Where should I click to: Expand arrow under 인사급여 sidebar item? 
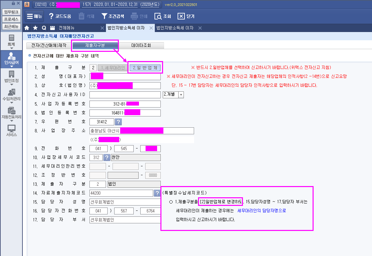pos(11,67)
